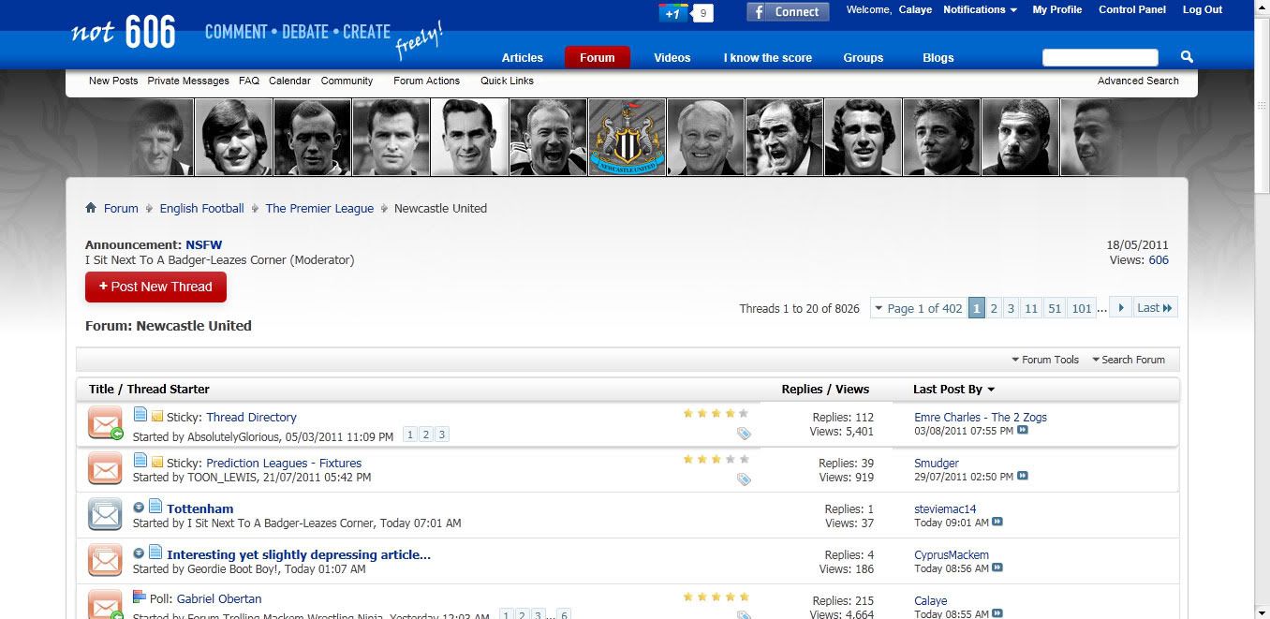The image size is (1270, 619).
Task: Click the magnifying glass search icon
Action: click(x=1187, y=57)
